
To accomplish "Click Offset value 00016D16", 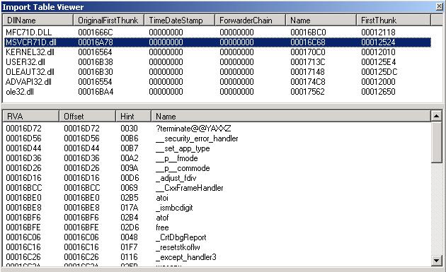I will pyautogui.click(x=81, y=178).
